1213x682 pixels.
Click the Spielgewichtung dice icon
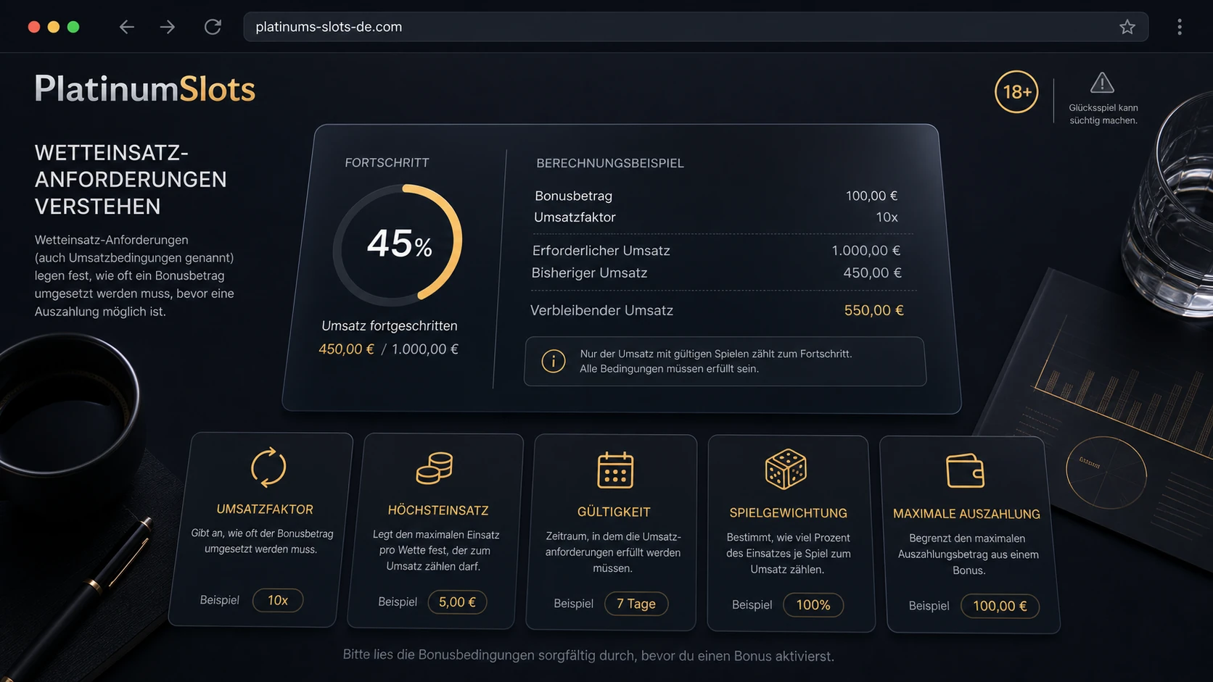coord(786,469)
